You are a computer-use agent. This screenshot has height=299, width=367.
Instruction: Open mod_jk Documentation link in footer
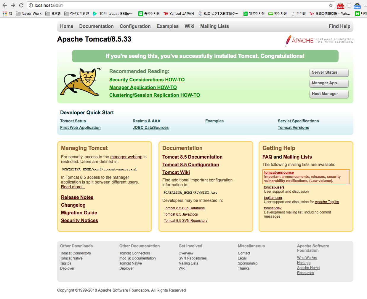tap(137, 258)
